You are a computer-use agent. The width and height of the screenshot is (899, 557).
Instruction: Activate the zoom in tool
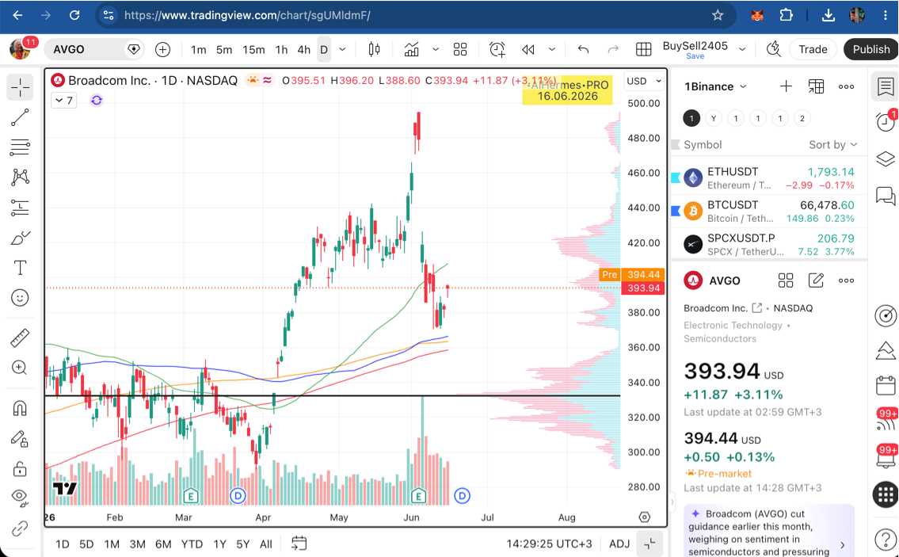pyautogui.click(x=20, y=368)
